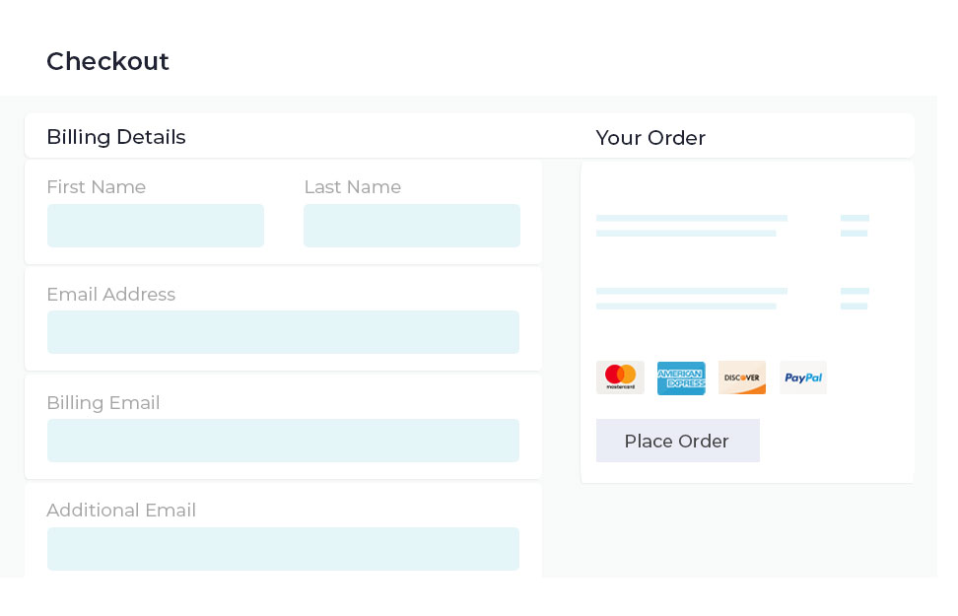Viewport: 958px width, 616px height.
Task: Switch to the Billing Details section
Action: 115,137
